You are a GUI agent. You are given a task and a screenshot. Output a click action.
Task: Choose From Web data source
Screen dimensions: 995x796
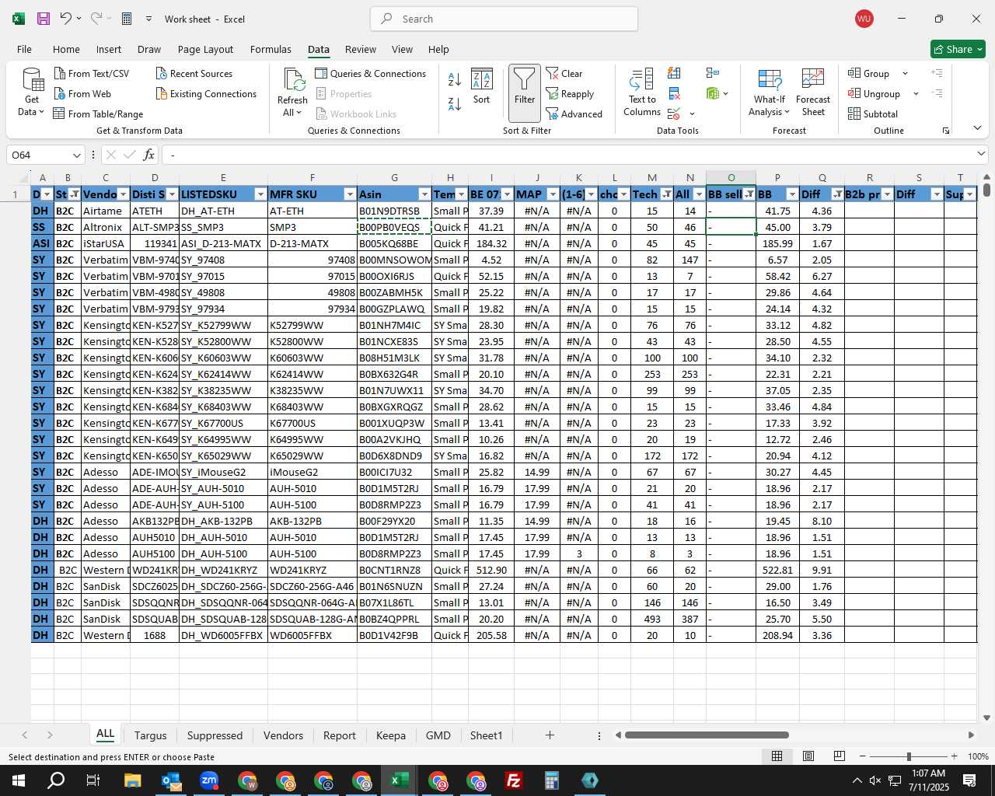[x=82, y=93]
